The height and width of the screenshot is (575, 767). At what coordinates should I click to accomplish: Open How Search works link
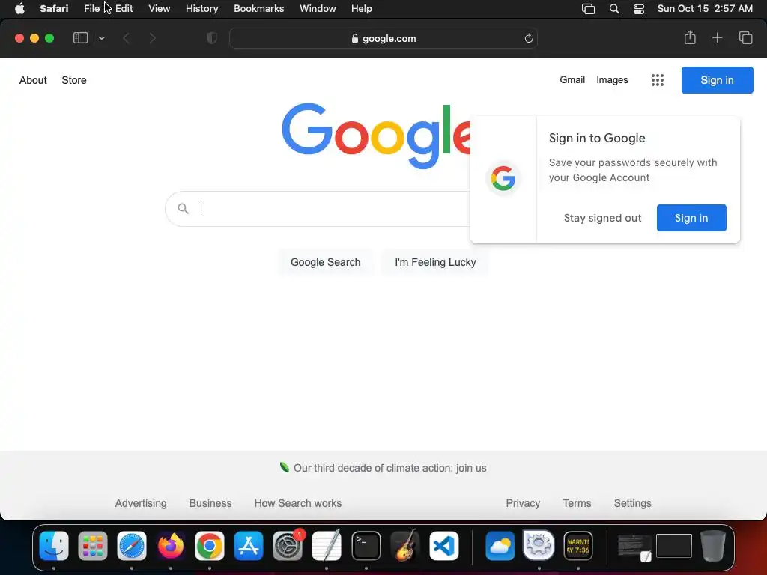pyautogui.click(x=298, y=503)
